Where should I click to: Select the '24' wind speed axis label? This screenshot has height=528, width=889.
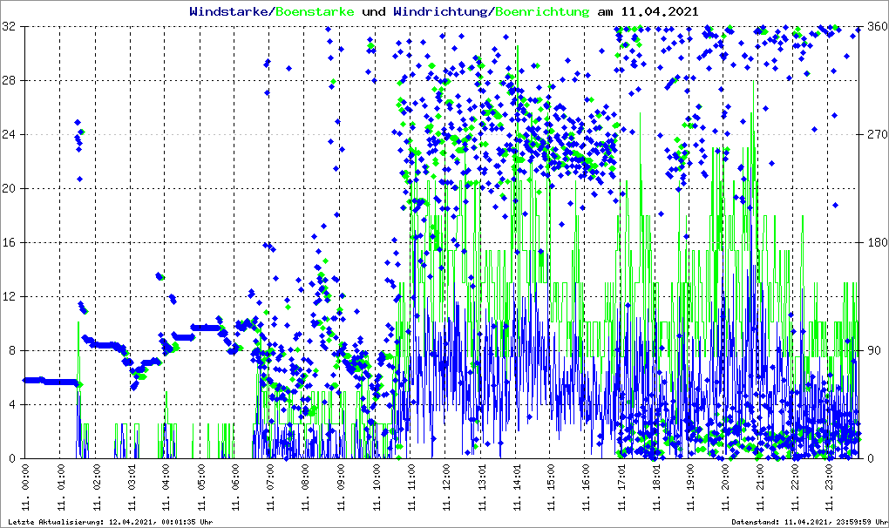coord(10,135)
